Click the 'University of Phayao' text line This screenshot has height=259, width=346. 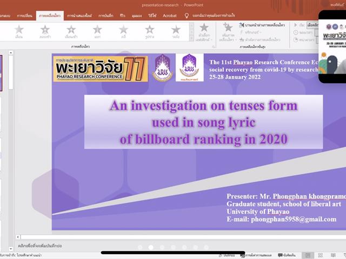click(x=258, y=212)
